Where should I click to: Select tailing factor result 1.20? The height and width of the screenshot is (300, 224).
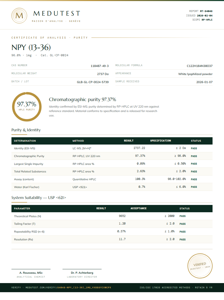point(122,224)
